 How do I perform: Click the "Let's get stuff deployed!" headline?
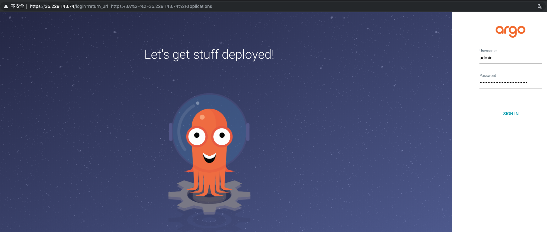(x=209, y=55)
